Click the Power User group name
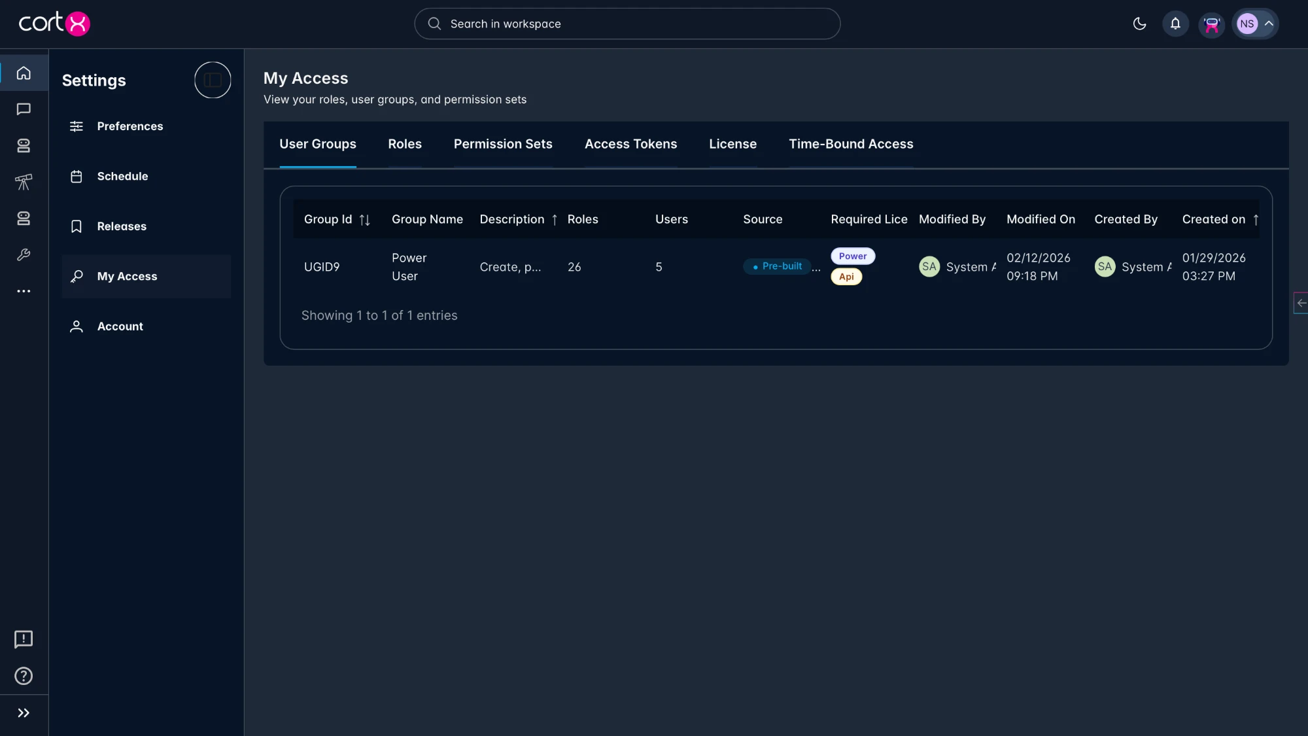Image resolution: width=1308 pixels, height=736 pixels. tap(409, 267)
